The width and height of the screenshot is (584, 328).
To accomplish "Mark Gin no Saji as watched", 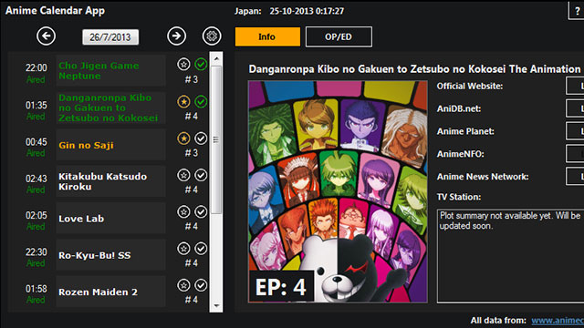I will [201, 138].
